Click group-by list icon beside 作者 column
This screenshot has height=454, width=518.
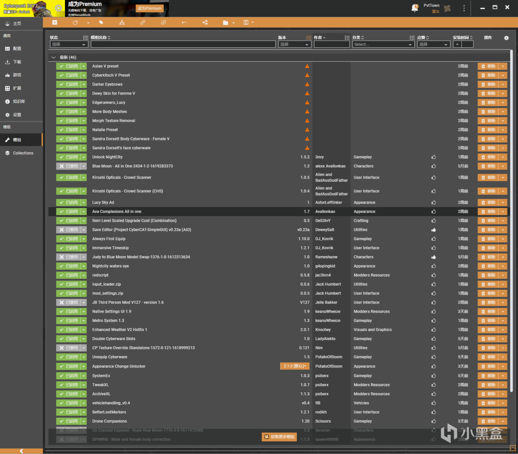347,38
